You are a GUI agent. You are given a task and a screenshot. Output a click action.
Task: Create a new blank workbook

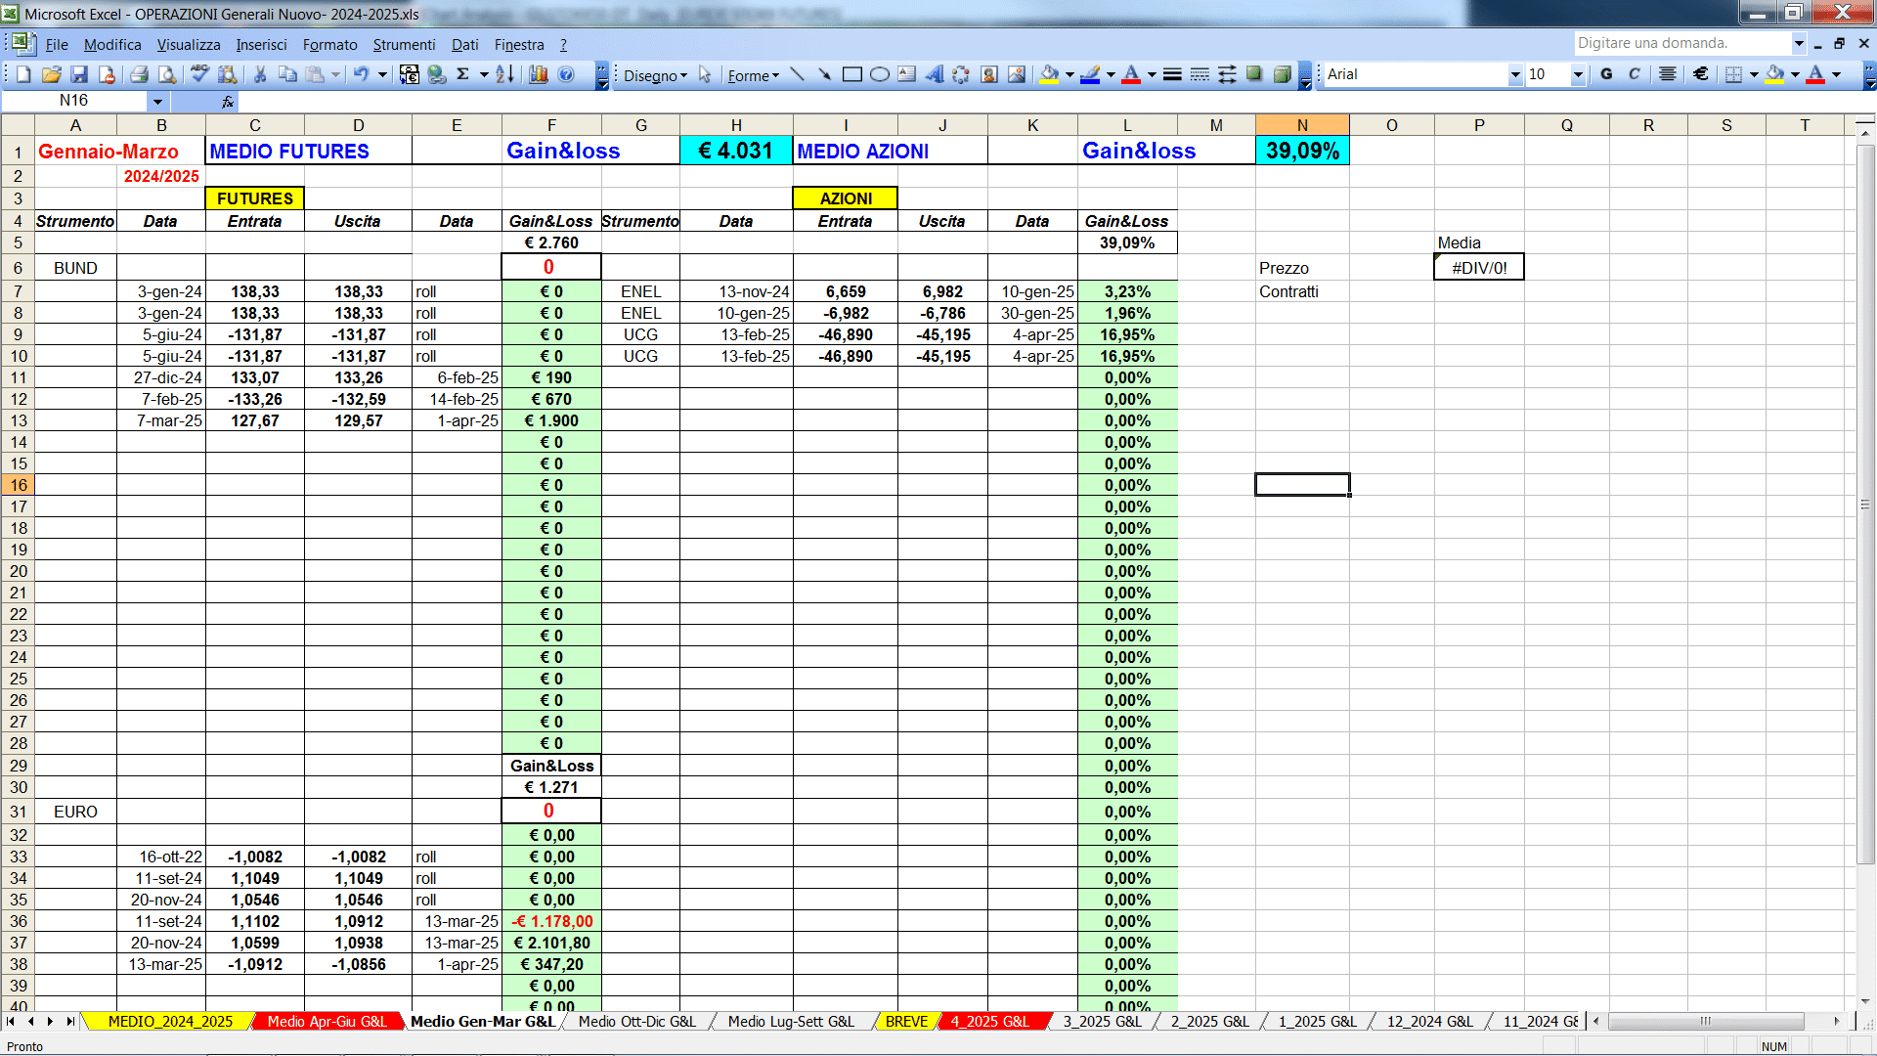(23, 74)
